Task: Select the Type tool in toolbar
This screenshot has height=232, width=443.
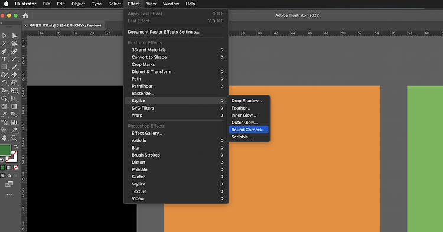Action: point(4,59)
